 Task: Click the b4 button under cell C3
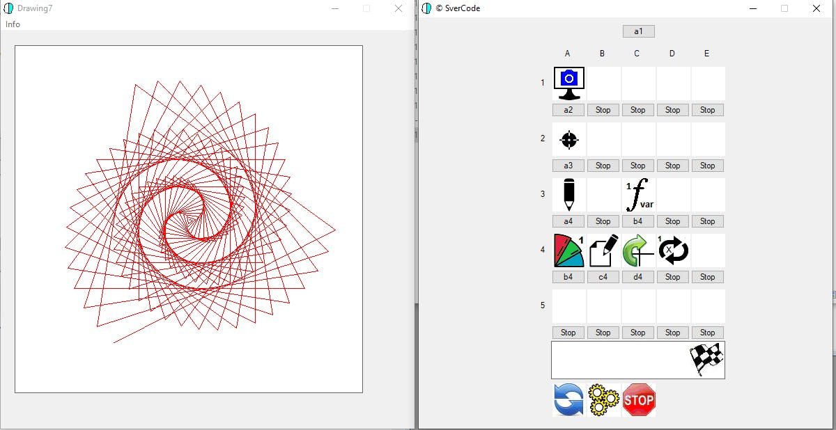(638, 221)
